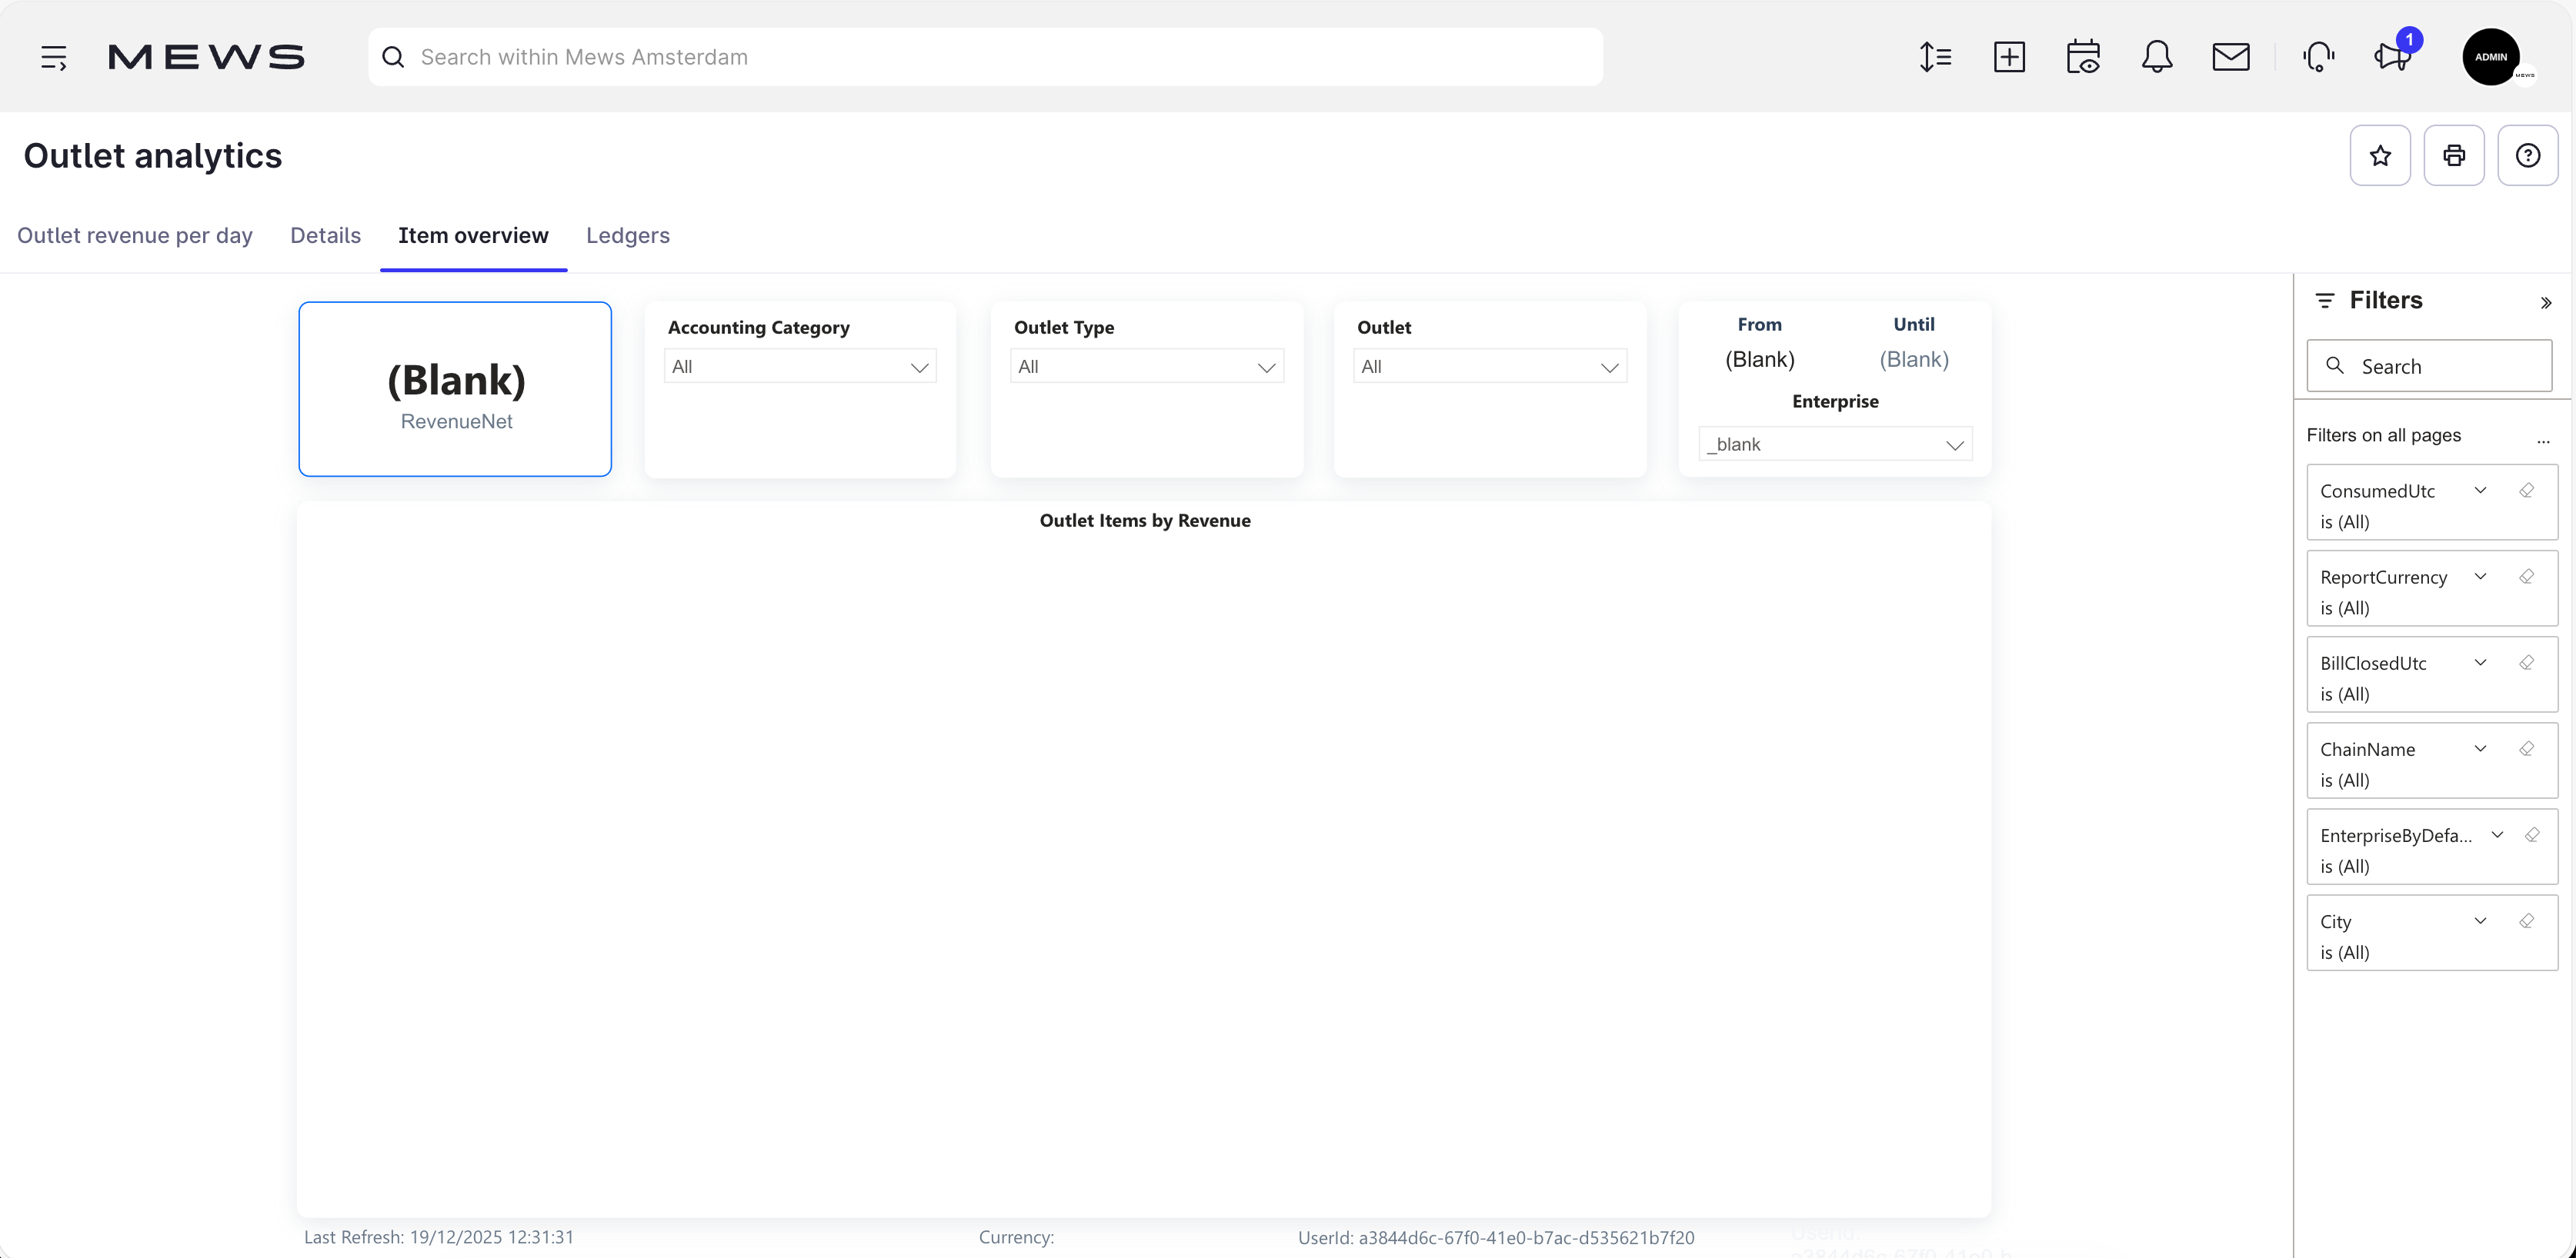
Task: Focus the Filters pane Search box
Action: pos(2429,366)
